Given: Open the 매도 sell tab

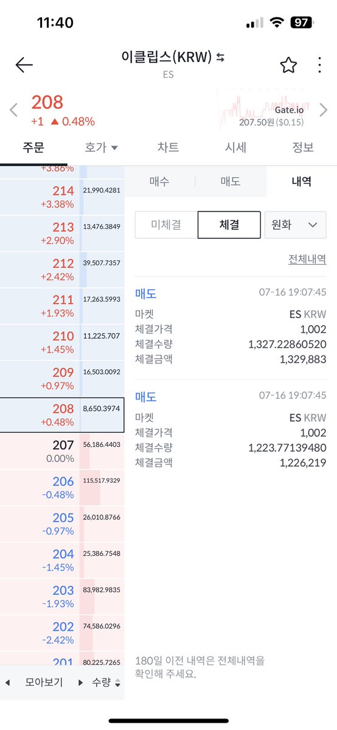Looking at the screenshot, I should pos(231,181).
